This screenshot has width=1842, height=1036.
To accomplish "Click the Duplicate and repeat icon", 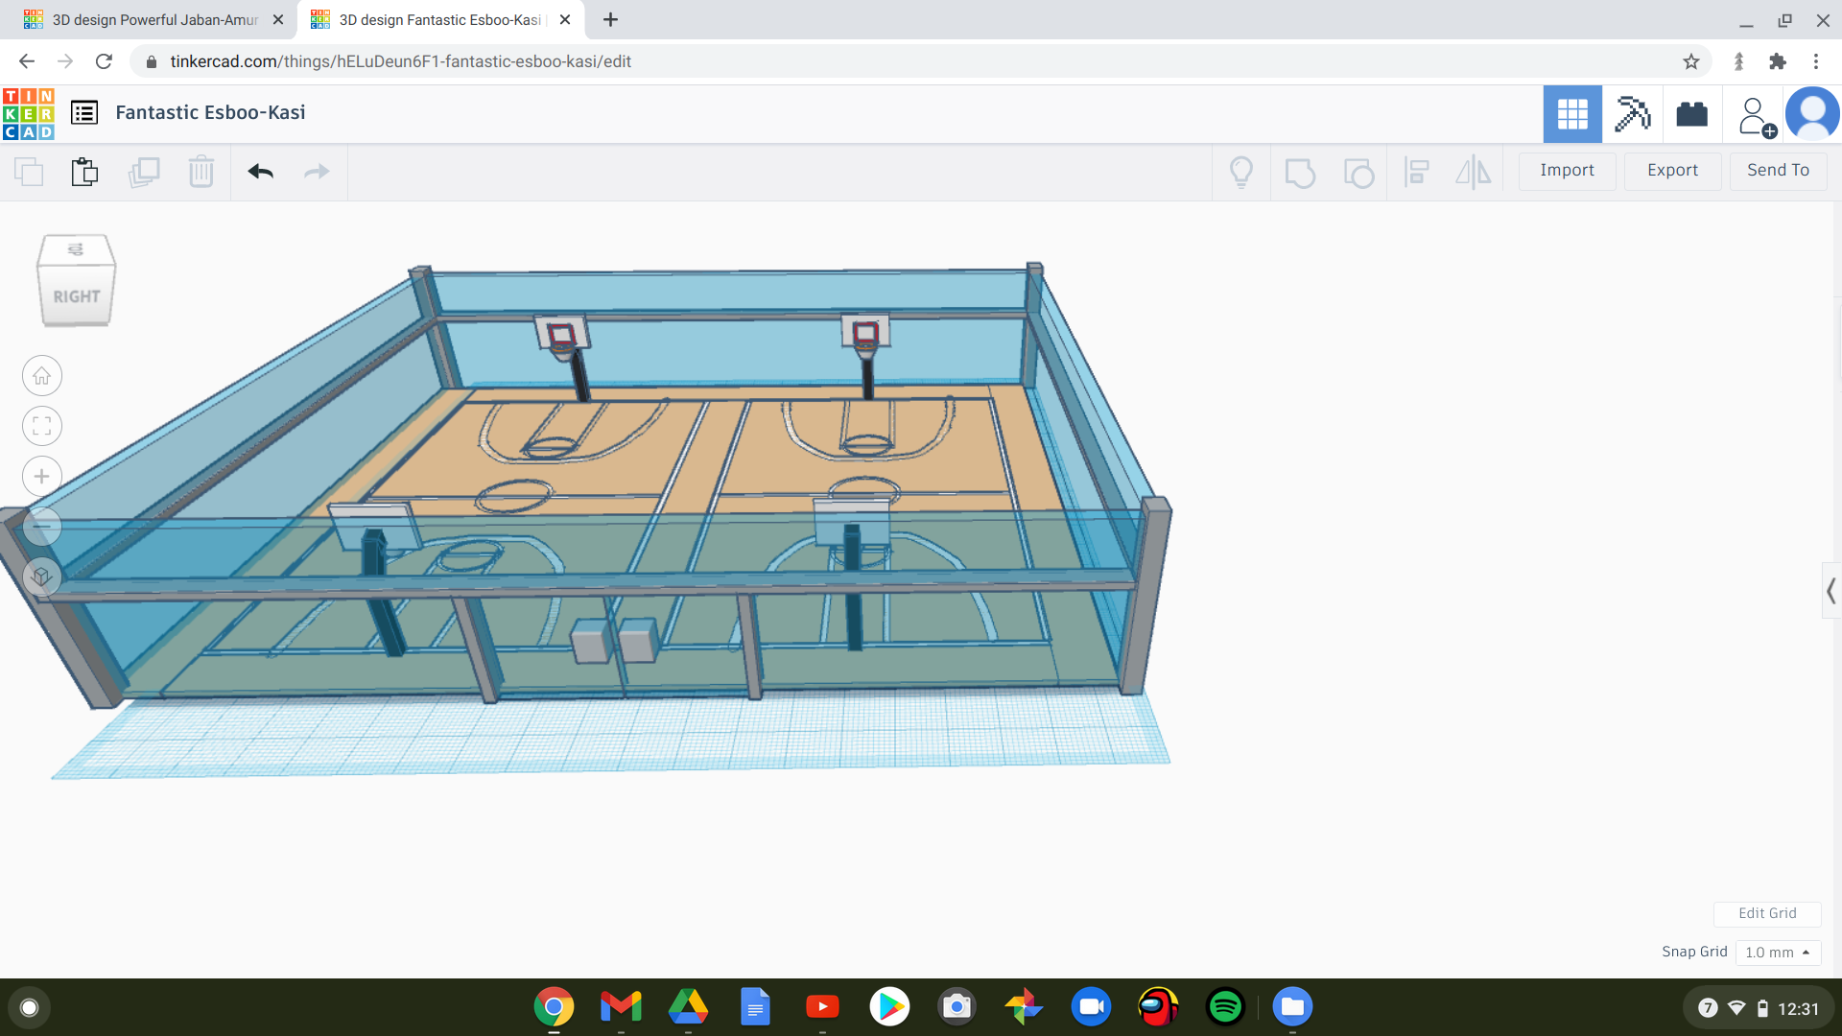I will pos(144,172).
